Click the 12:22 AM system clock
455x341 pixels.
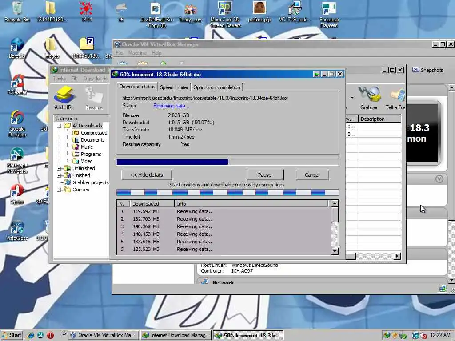tap(440, 335)
